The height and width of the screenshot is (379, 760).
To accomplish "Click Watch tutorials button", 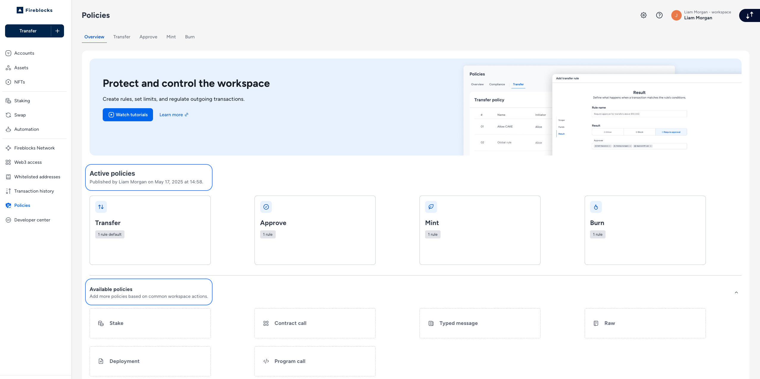I will click(x=128, y=115).
